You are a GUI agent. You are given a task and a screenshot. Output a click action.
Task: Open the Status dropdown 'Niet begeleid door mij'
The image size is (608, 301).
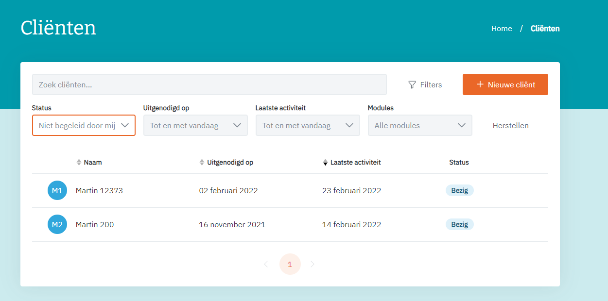(x=84, y=125)
